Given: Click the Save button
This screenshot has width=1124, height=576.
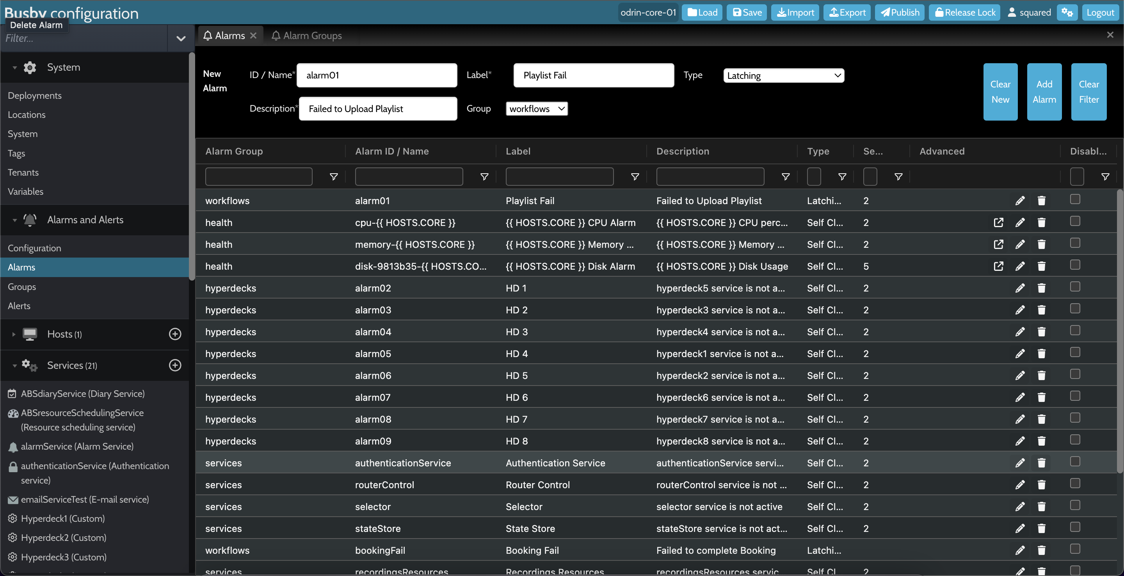Looking at the screenshot, I should point(747,12).
